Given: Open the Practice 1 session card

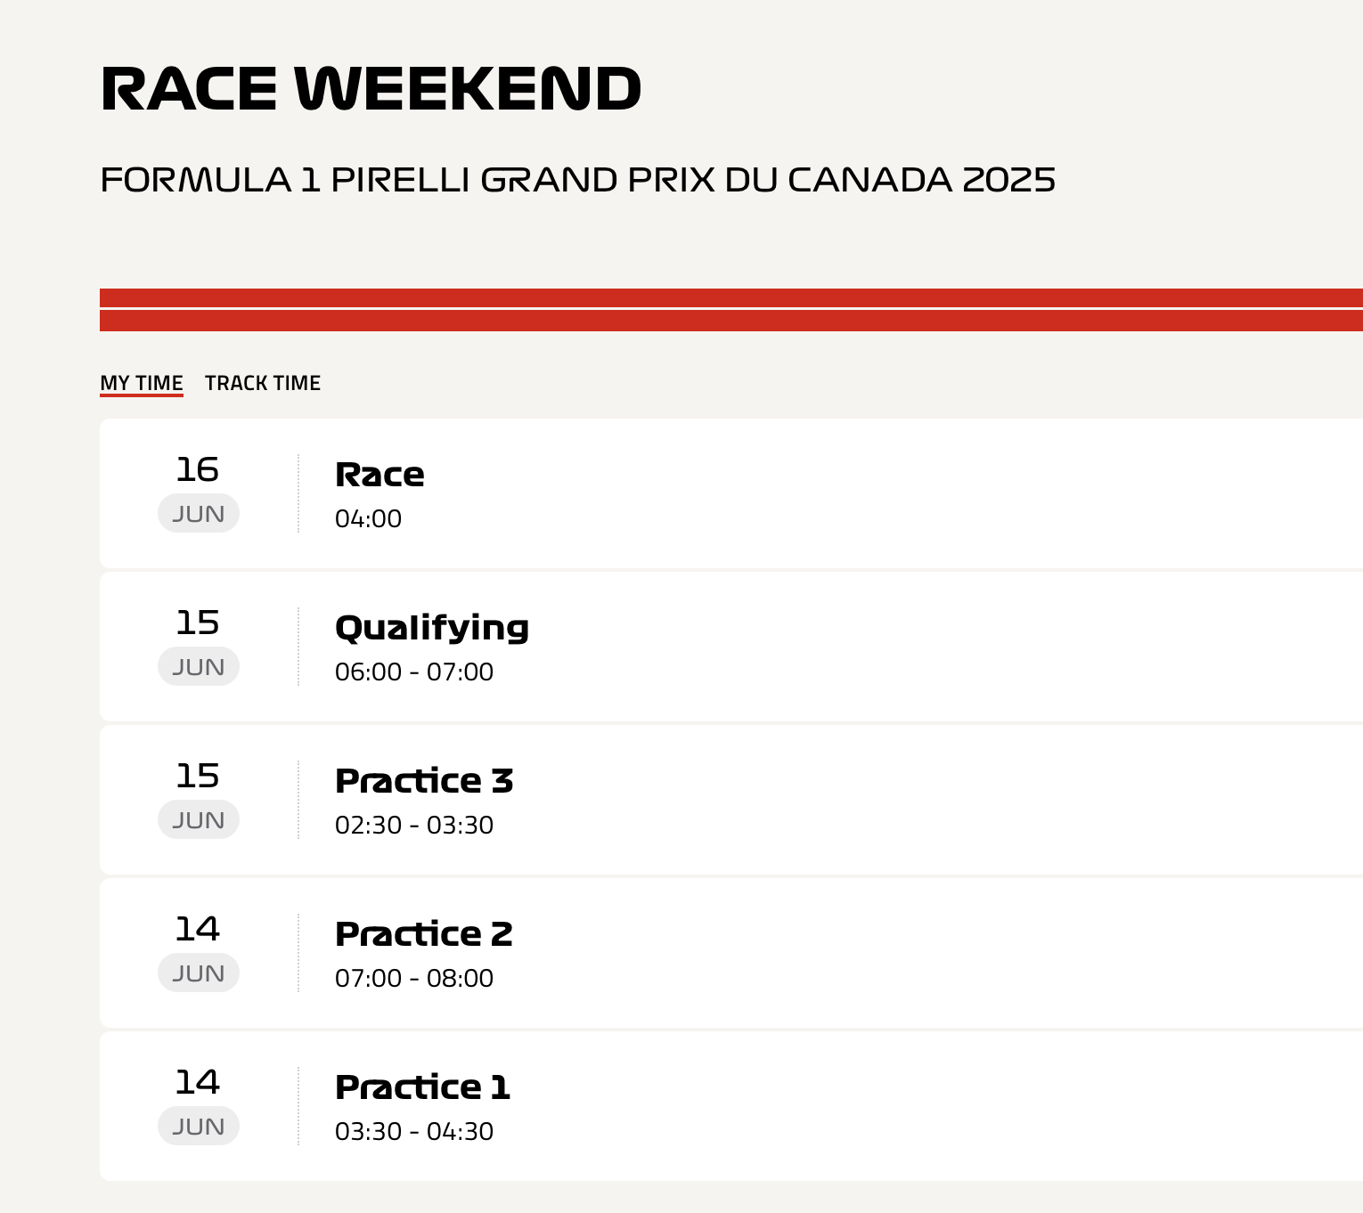Looking at the screenshot, I should pyautogui.click(x=731, y=1106).
